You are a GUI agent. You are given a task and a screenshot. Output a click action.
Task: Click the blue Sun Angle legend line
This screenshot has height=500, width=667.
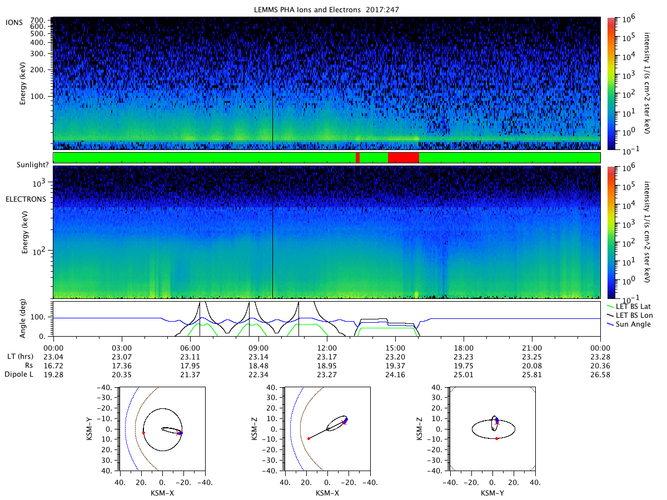click(x=611, y=323)
